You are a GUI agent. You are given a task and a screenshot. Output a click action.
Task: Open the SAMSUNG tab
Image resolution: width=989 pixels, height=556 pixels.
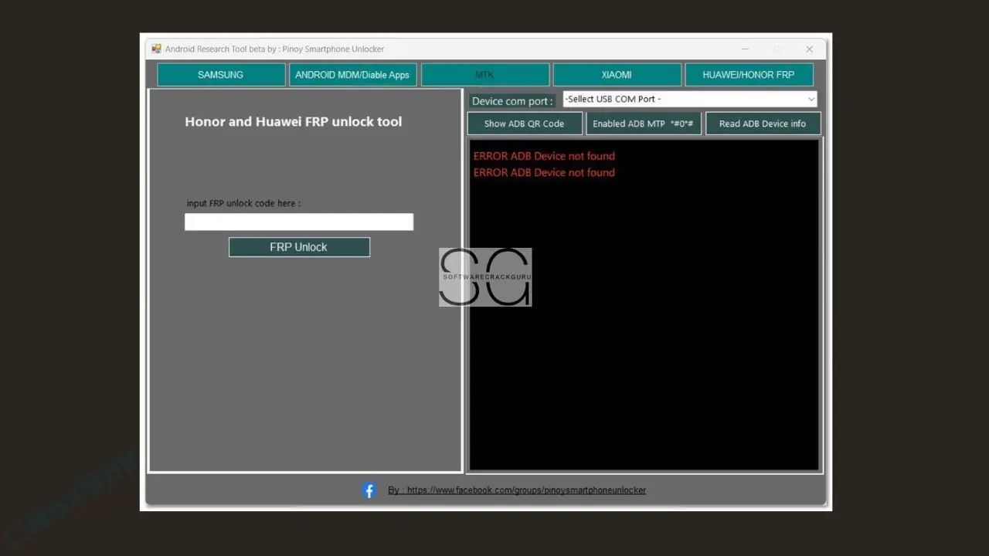pyautogui.click(x=221, y=75)
